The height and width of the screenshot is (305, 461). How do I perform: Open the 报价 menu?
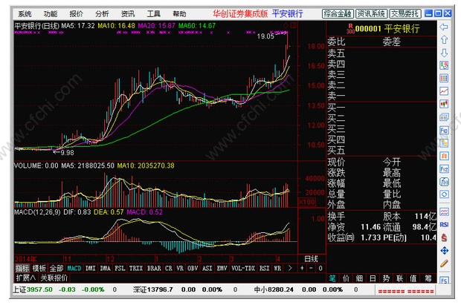tap(76, 14)
